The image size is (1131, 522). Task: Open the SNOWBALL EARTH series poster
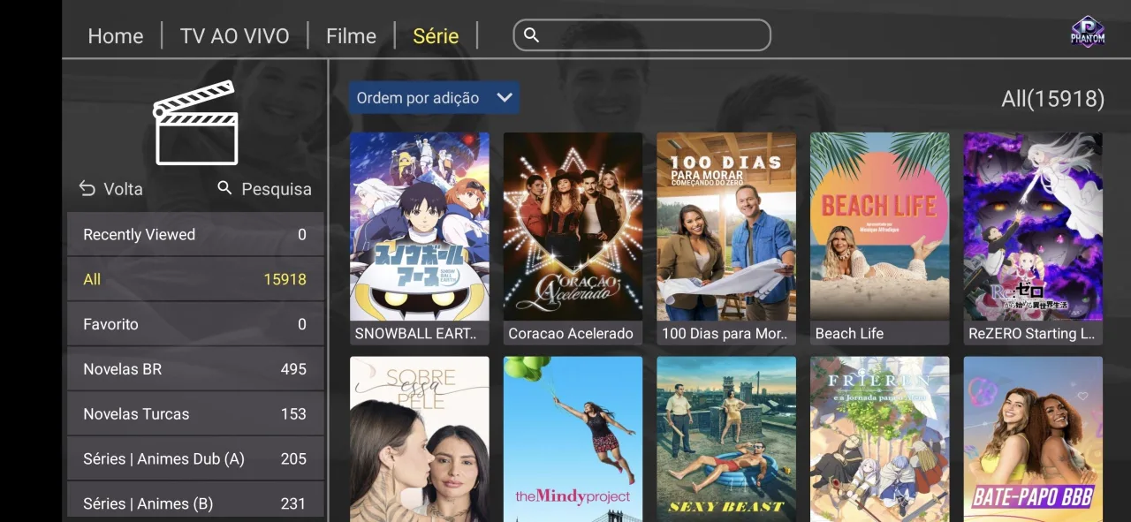pyautogui.click(x=420, y=238)
